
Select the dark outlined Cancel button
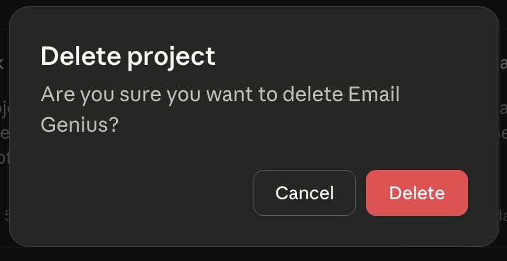[x=304, y=193]
